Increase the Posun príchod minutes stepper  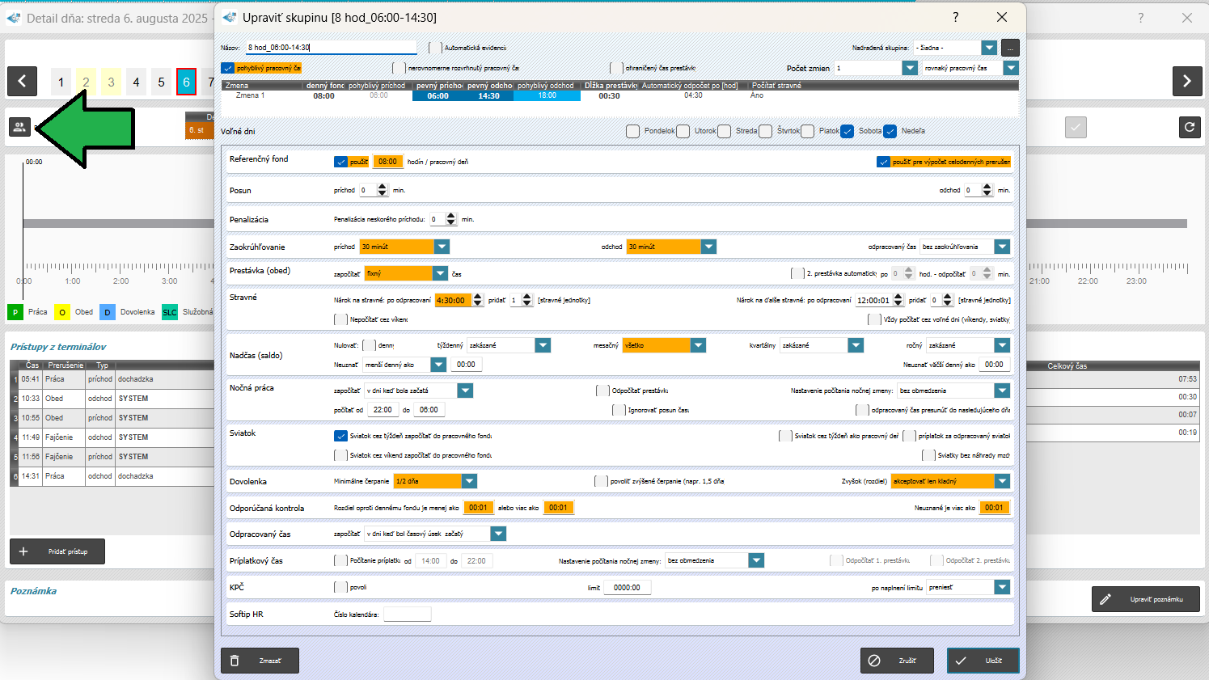click(383, 187)
